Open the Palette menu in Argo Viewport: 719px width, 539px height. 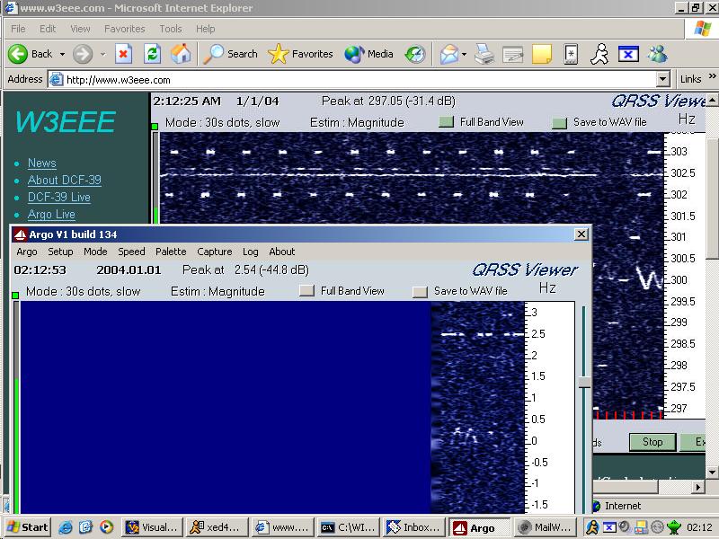(x=171, y=252)
